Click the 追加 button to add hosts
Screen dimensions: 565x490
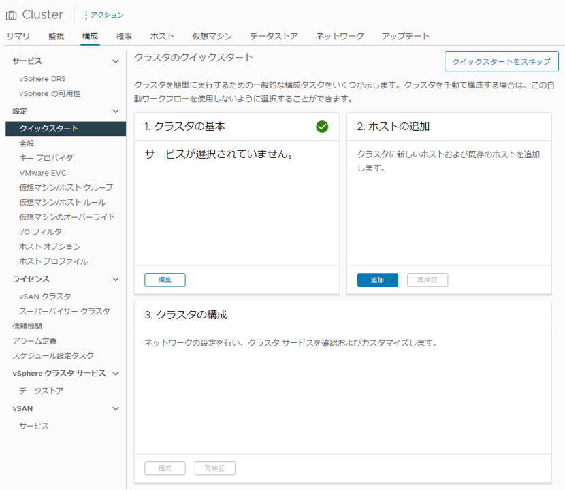point(378,280)
